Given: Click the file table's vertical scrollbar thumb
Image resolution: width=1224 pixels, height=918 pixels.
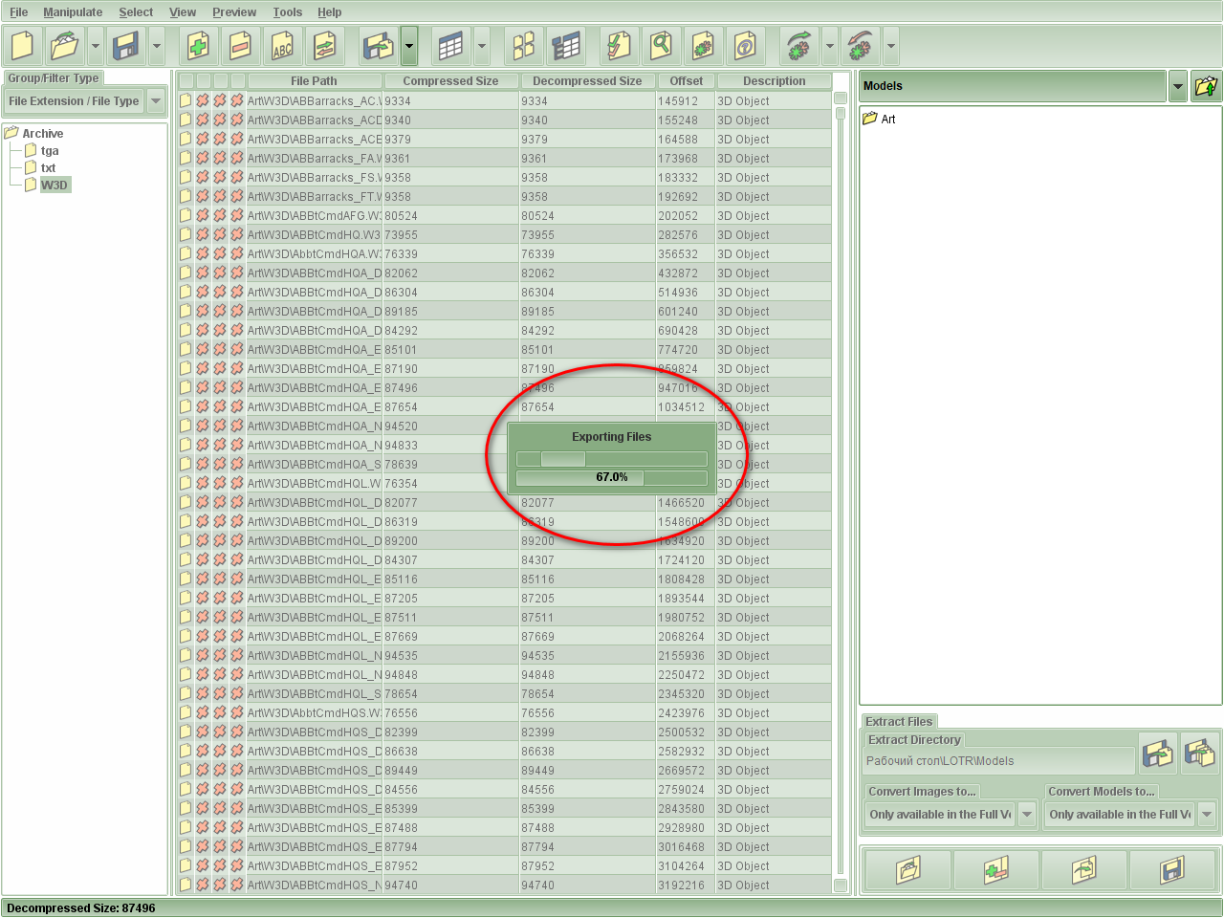Looking at the screenshot, I should click(841, 114).
